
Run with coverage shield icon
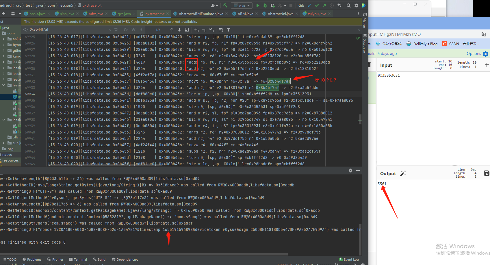(272, 5)
